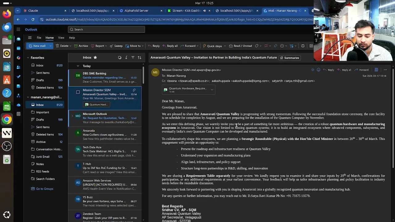Image resolution: width=395 pixels, height=222 pixels.
Task: Open OBS Studio from the dock
Action: [6, 146]
